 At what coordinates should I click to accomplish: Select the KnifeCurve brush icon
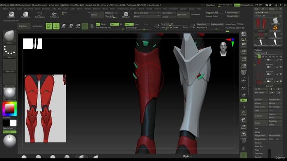click(54, 14)
